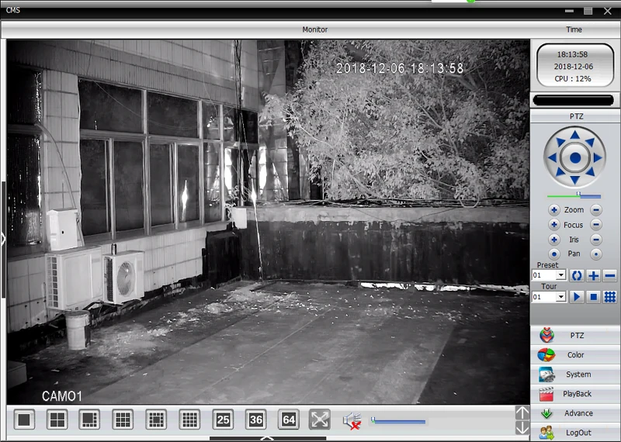Stop the running tour
The image size is (621, 442).
pos(593,297)
